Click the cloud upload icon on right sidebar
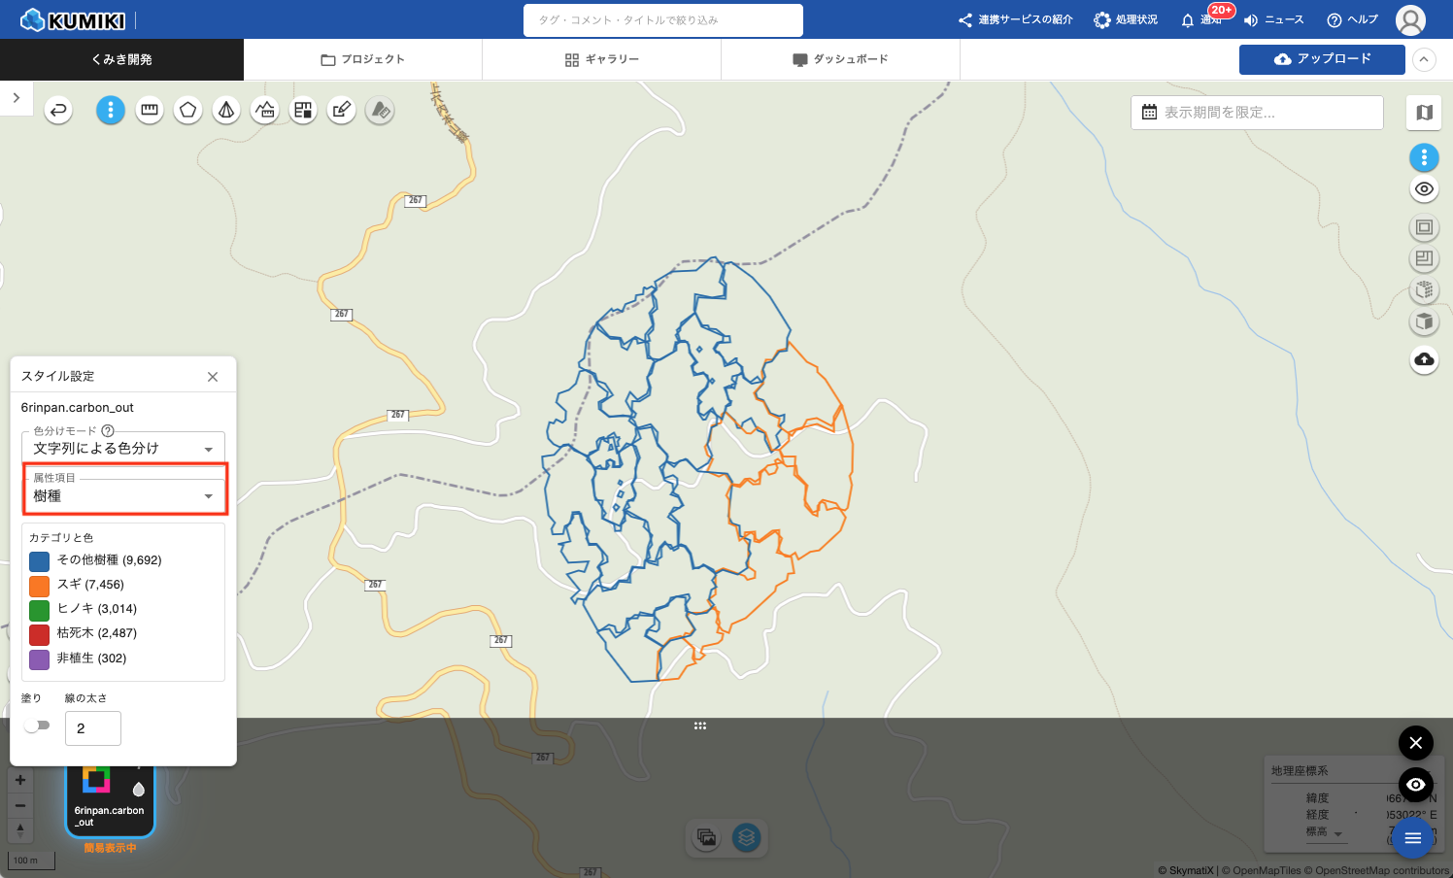Image resolution: width=1453 pixels, height=878 pixels. coord(1424,359)
